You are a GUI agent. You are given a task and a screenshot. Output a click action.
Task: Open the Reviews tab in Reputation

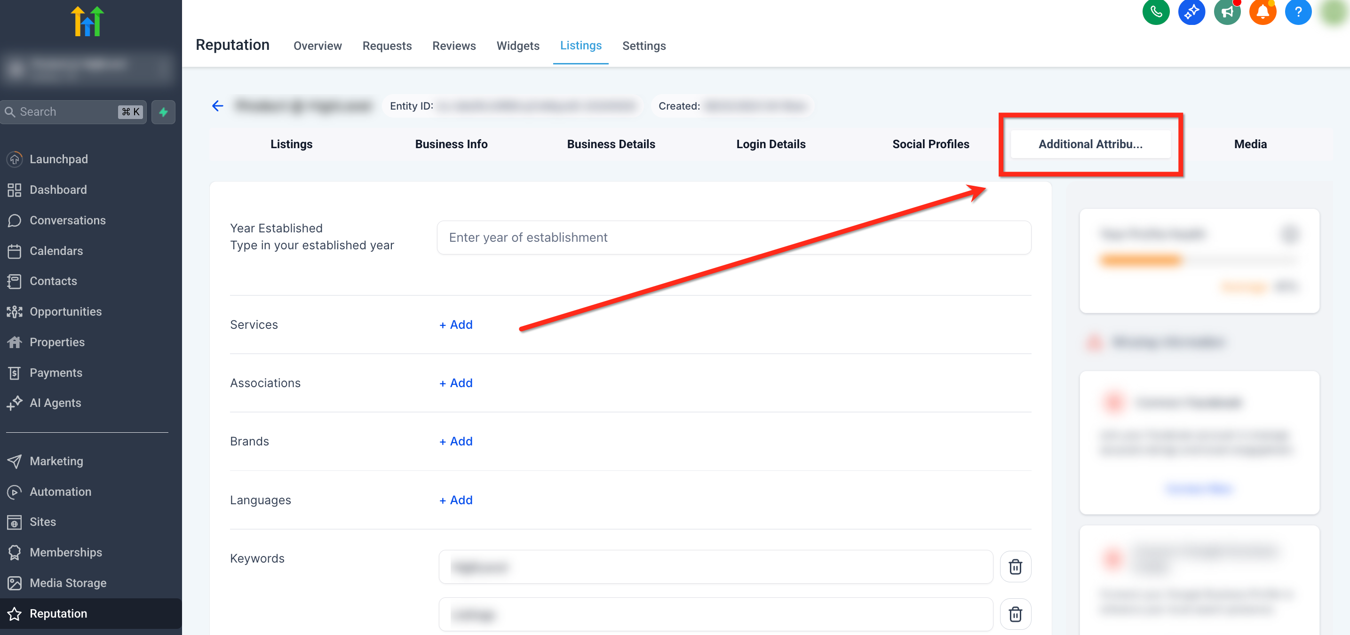[454, 46]
